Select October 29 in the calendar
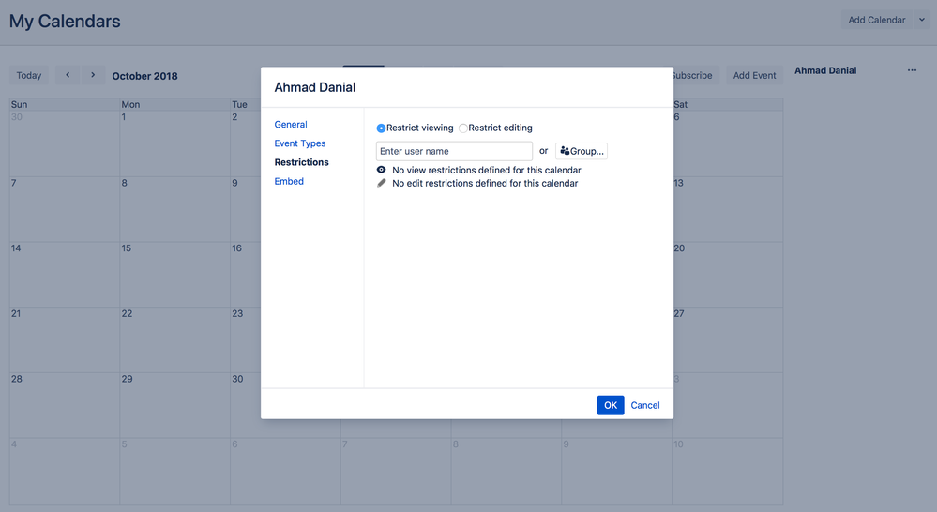 pyautogui.click(x=175, y=406)
